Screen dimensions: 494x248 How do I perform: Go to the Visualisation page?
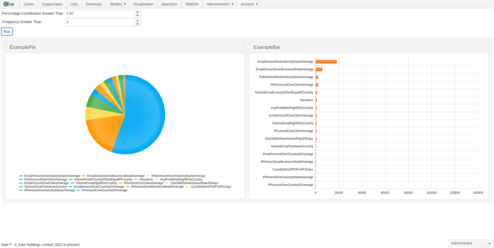[143, 4]
